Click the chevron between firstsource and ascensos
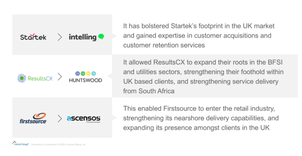 (x=60, y=118)
